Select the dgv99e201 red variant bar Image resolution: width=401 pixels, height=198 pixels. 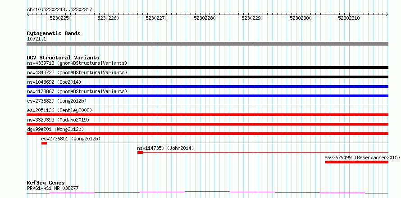207,134
